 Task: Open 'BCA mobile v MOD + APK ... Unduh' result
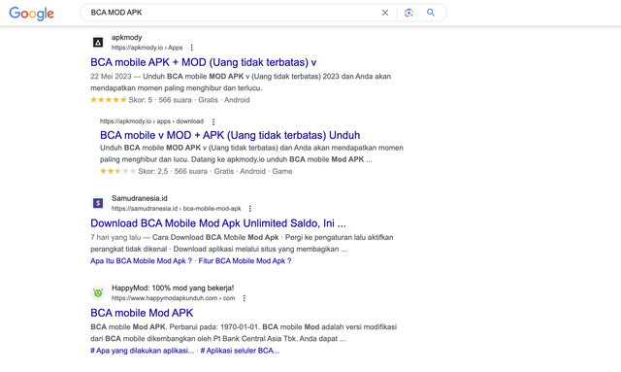click(230, 135)
